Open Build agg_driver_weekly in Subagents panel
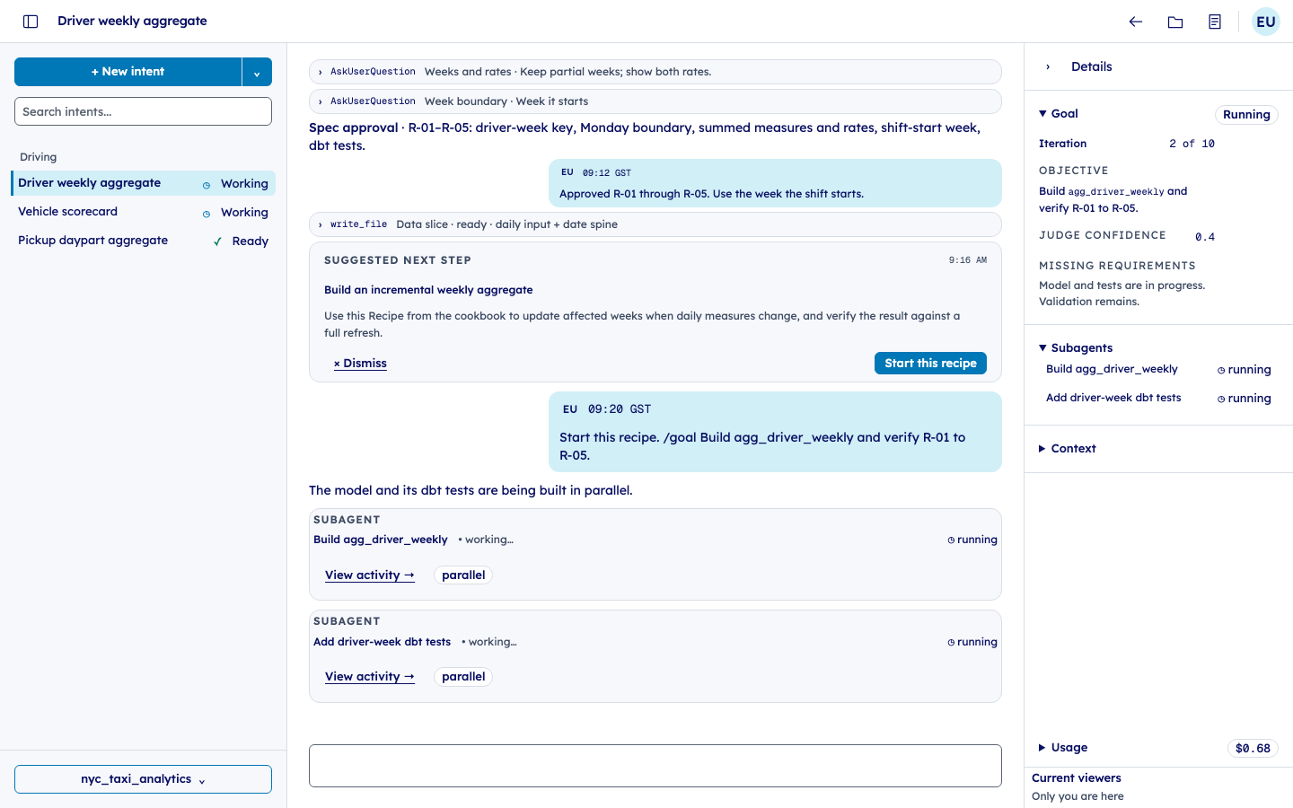Viewport: 1293px width, 808px height. click(x=1112, y=369)
